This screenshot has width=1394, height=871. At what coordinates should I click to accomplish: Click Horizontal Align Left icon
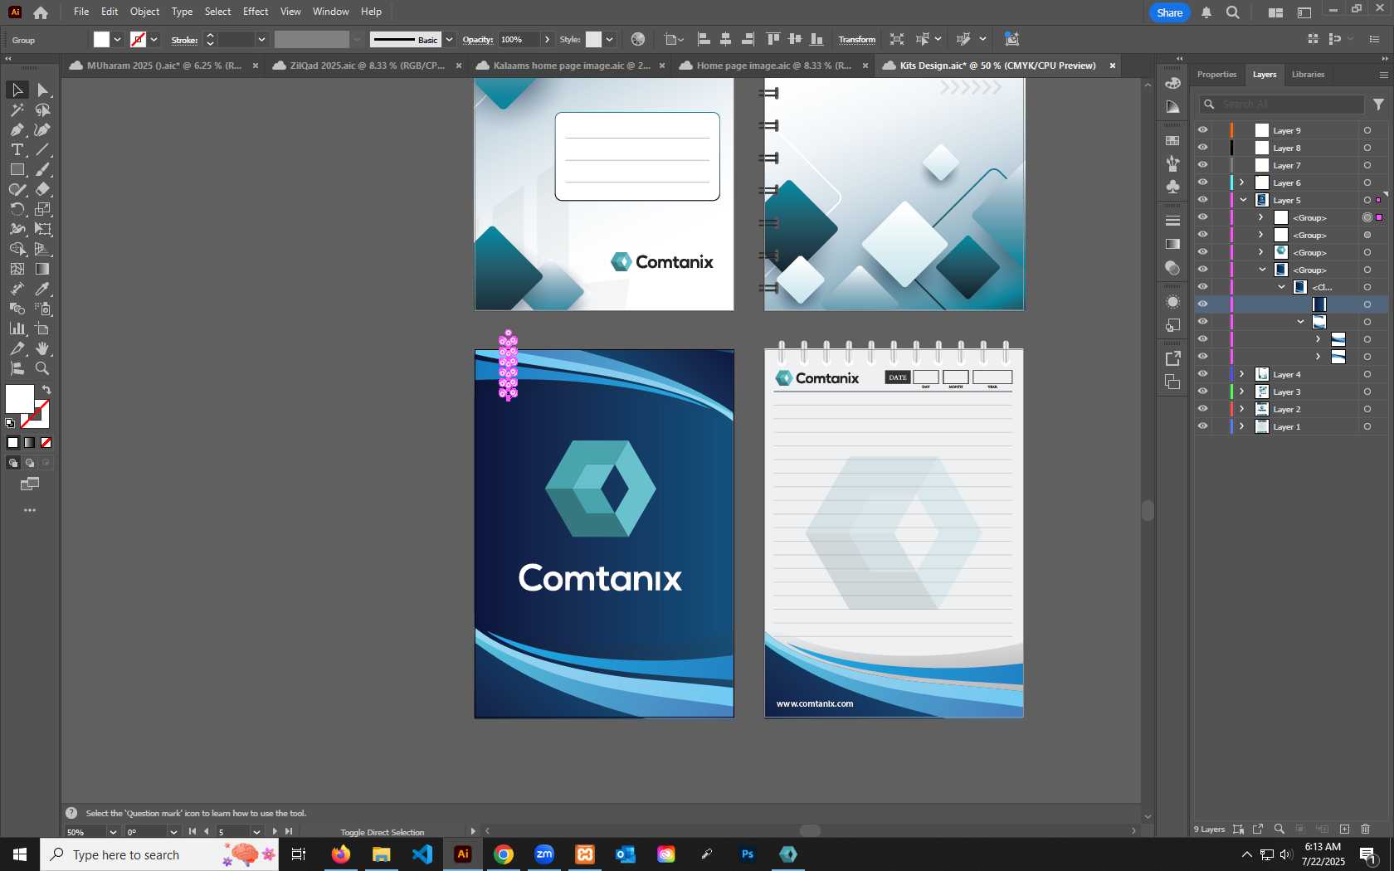[x=704, y=39]
